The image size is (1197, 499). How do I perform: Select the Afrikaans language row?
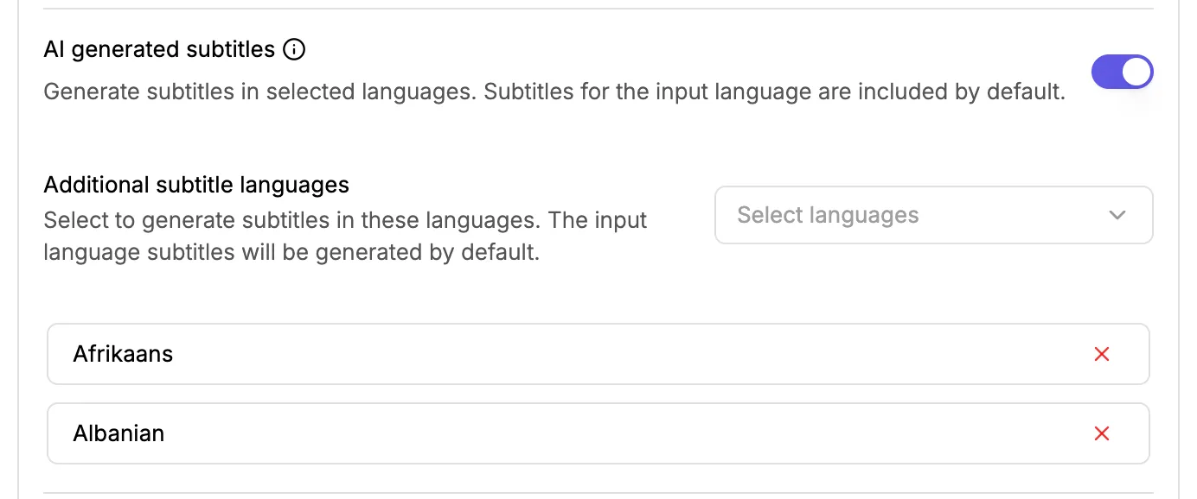[598, 354]
